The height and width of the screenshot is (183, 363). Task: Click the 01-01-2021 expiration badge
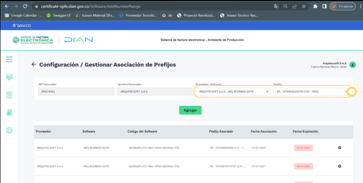304,148
